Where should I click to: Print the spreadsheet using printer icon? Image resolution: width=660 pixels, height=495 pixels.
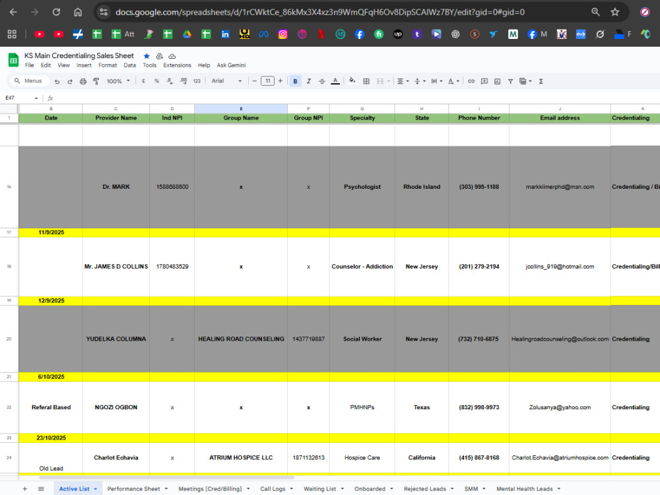click(x=83, y=81)
